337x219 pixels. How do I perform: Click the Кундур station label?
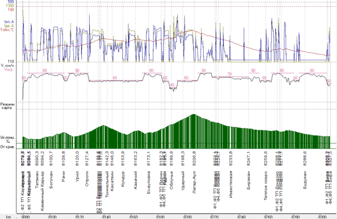pyautogui.click(x=123, y=178)
